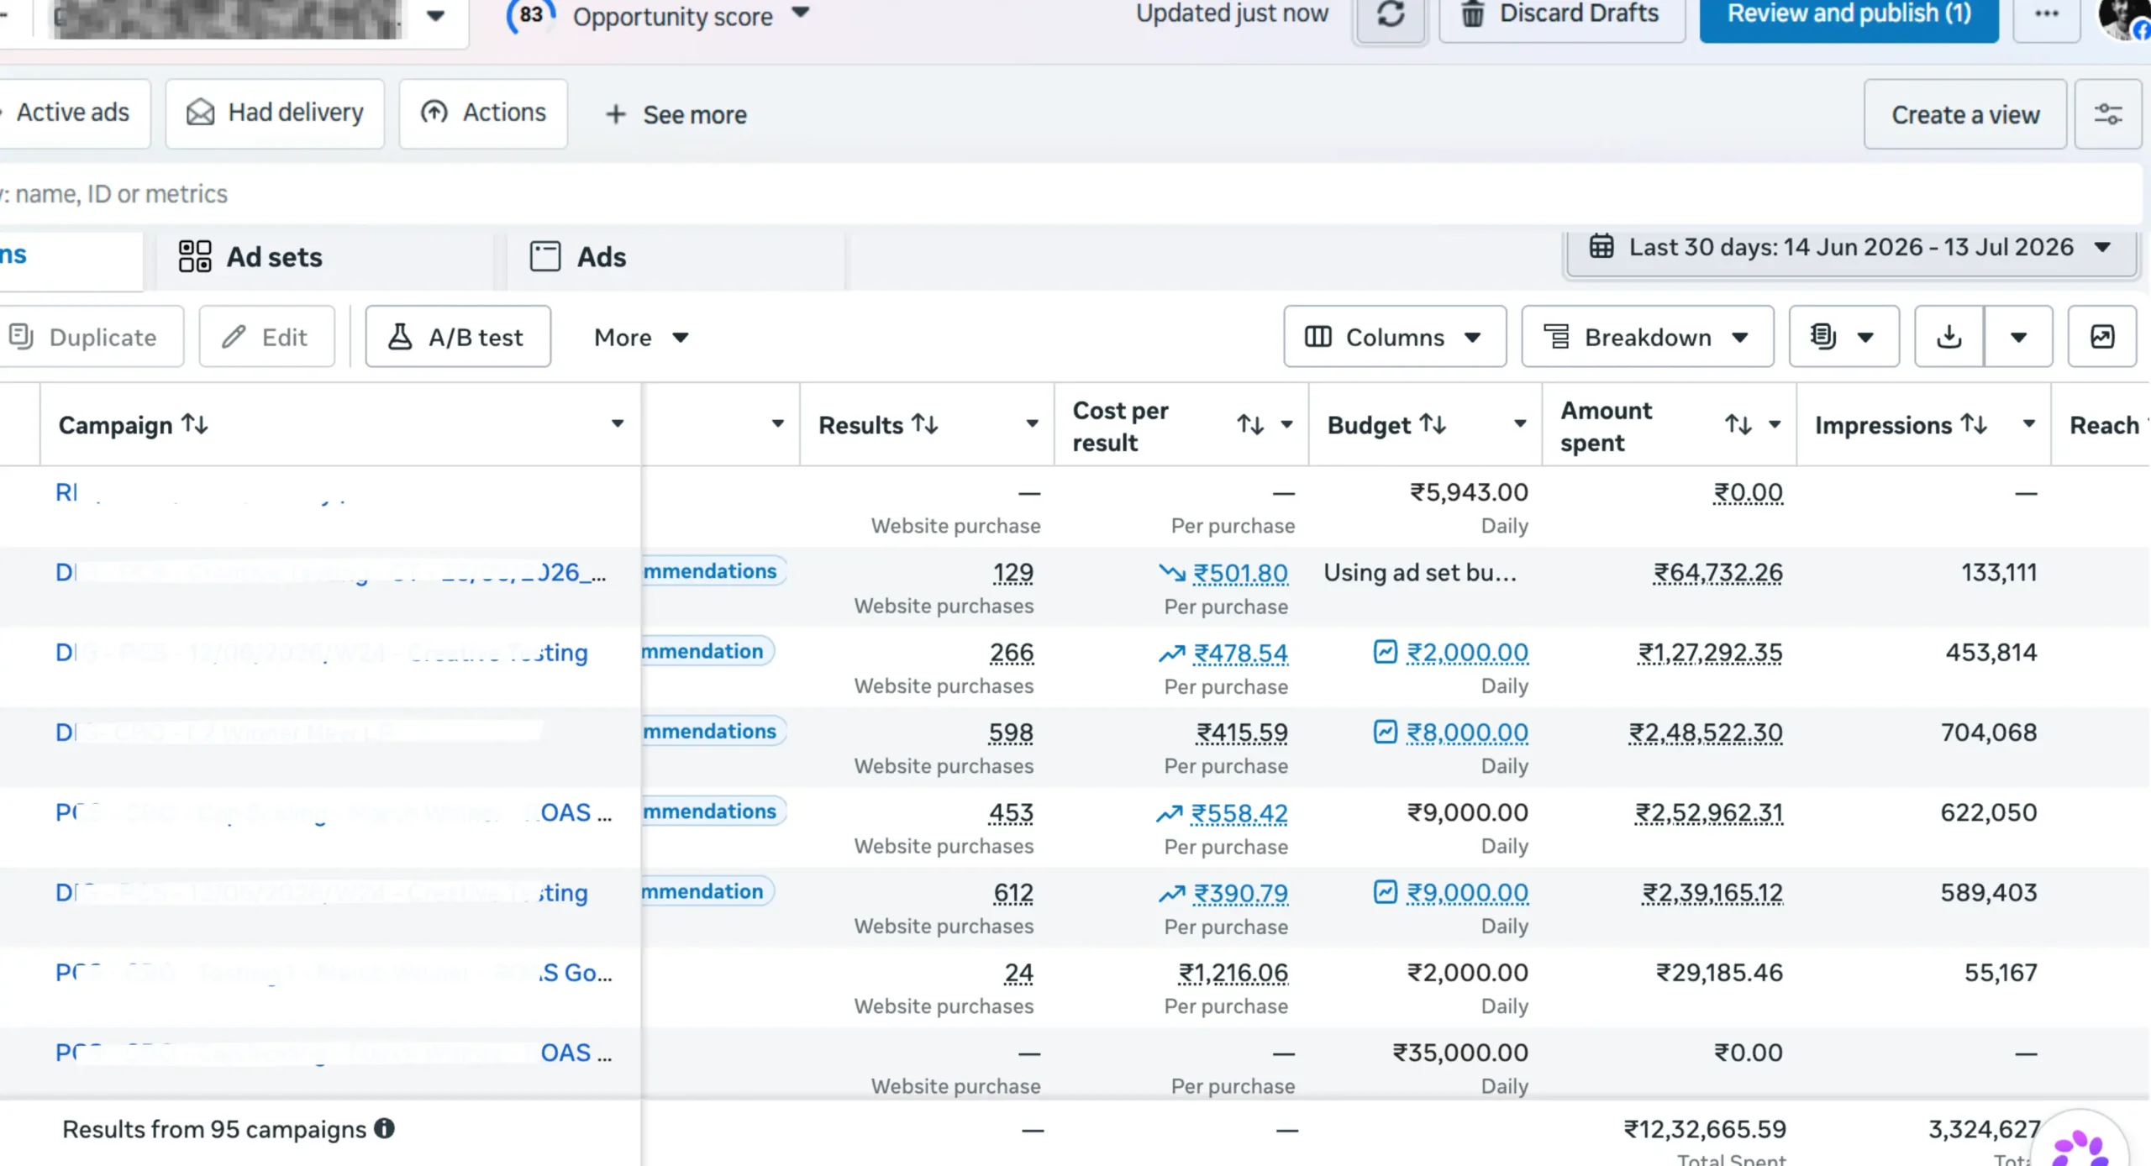The image size is (2151, 1166).
Task: Click the Duplicate button
Action: (91, 337)
